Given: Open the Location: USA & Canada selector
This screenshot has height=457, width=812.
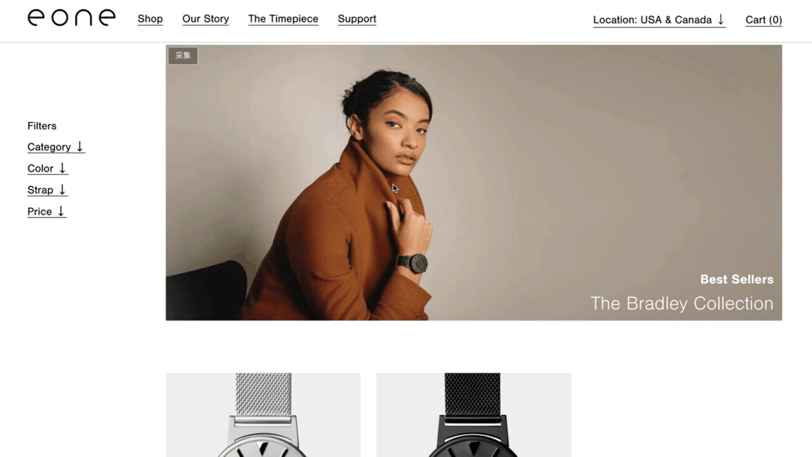Looking at the screenshot, I should 659,20.
